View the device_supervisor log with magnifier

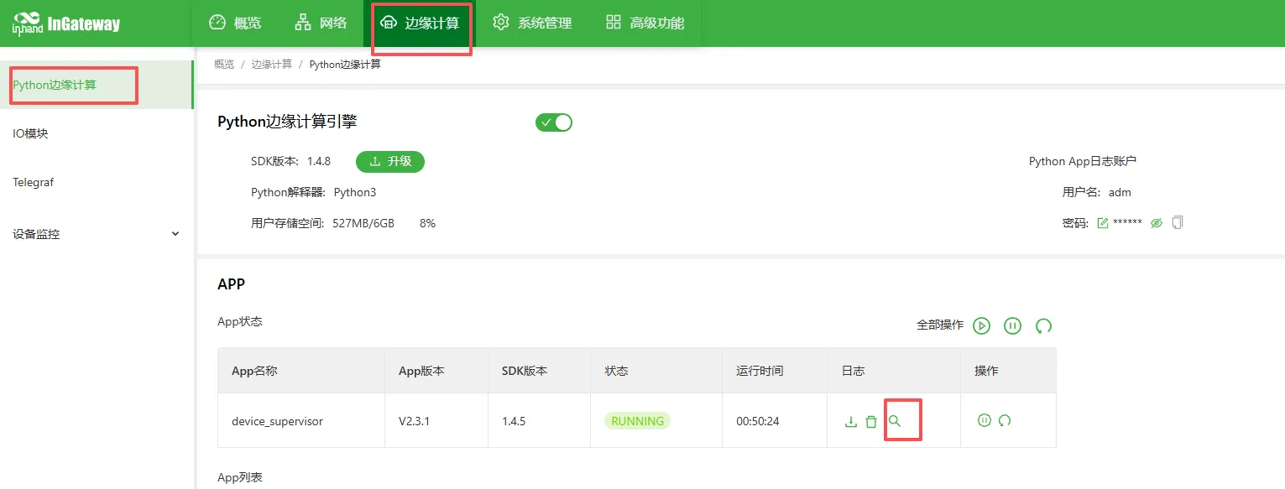(x=895, y=421)
